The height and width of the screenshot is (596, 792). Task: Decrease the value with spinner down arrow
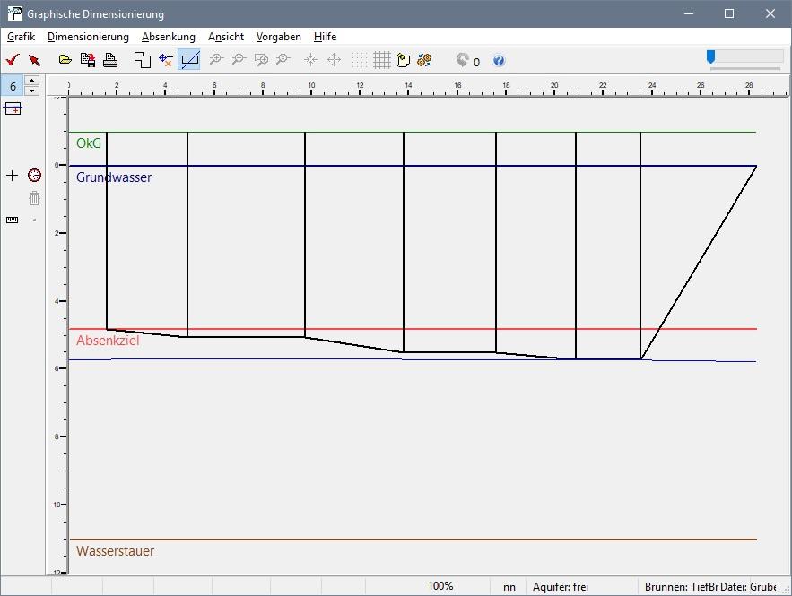(32, 91)
